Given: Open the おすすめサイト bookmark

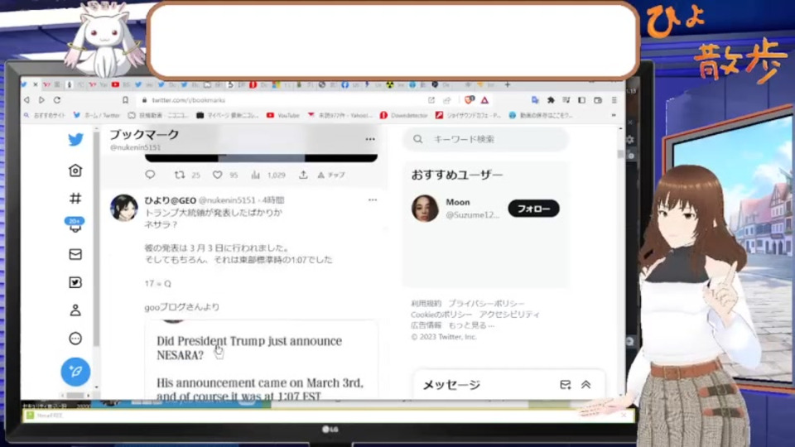Looking at the screenshot, I should click(x=45, y=116).
